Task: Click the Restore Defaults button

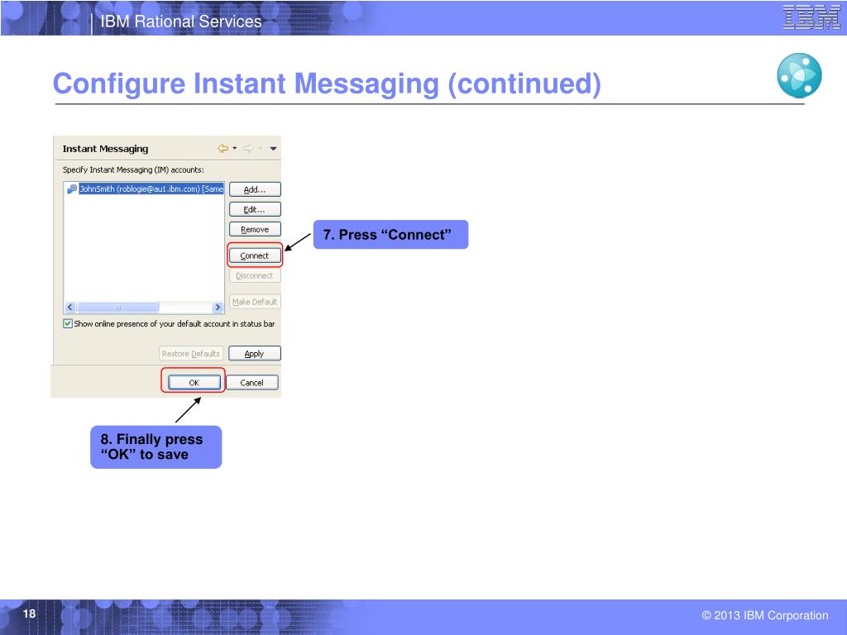Action: click(191, 354)
